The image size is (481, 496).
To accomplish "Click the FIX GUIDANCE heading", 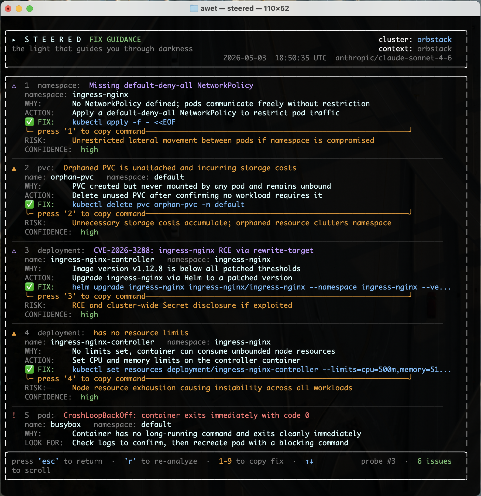I will 115,40.
